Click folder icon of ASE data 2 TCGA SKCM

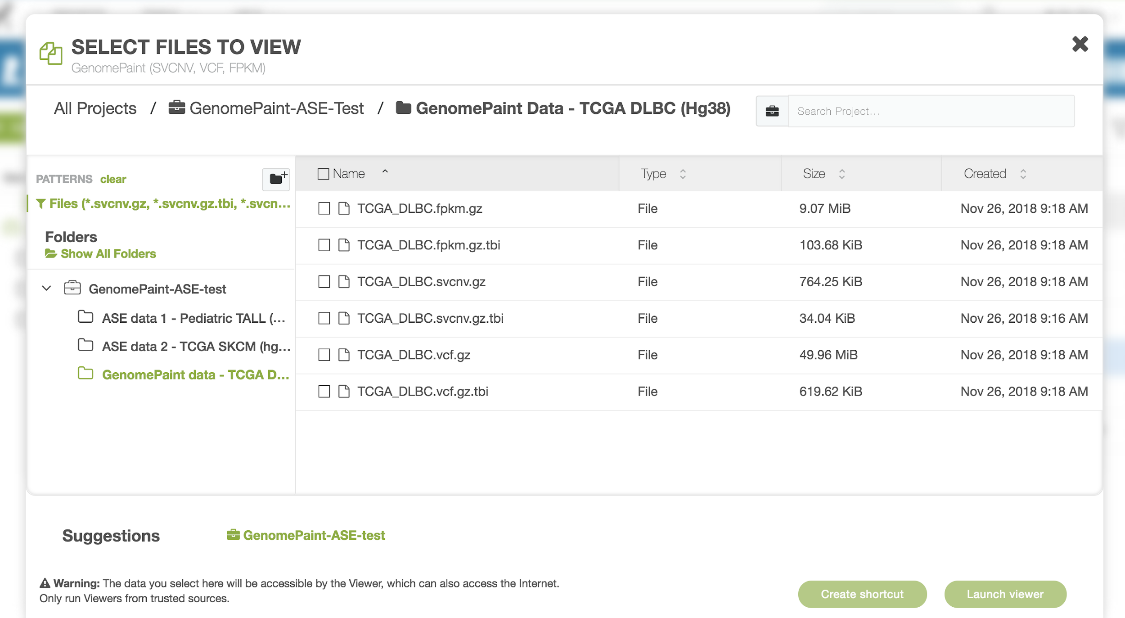click(85, 345)
